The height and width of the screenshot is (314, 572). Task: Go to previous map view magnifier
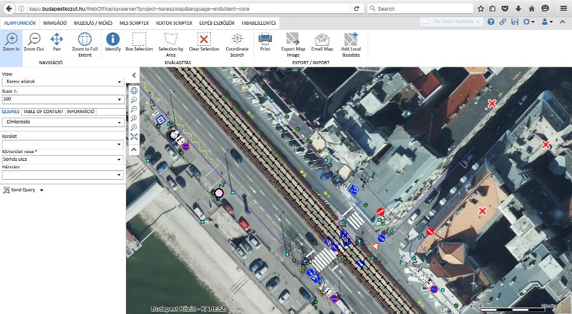pos(134,118)
